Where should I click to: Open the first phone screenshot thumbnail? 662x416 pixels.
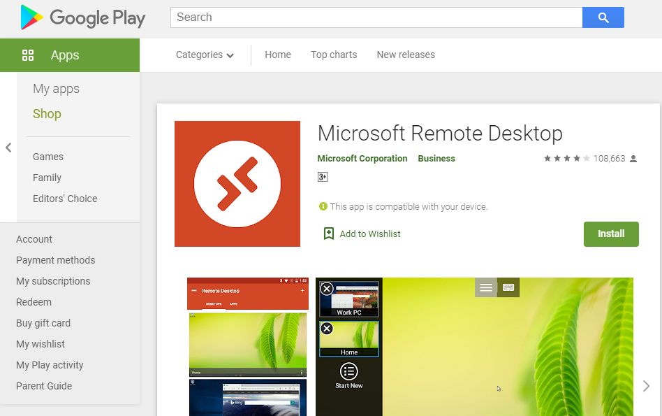click(248, 347)
